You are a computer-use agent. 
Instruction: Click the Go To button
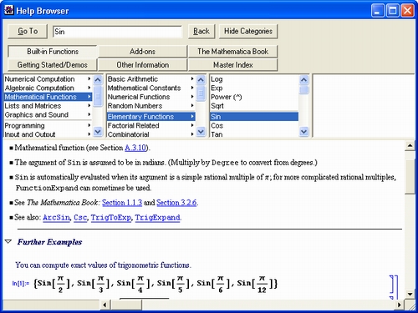[28, 31]
